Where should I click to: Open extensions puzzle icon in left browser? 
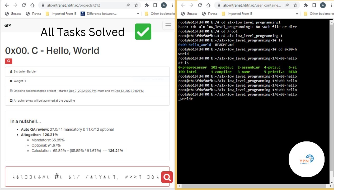tap(147, 5)
